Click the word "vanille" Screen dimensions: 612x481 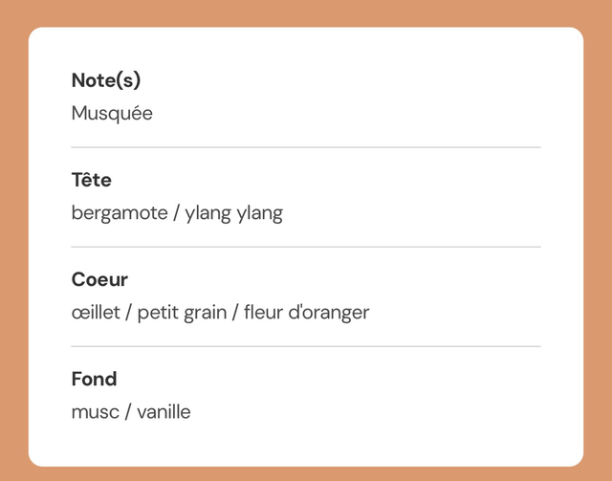pos(164,412)
